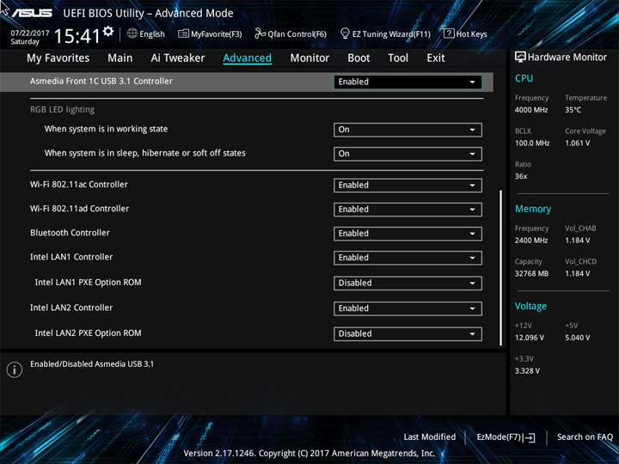This screenshot has width=619, height=464.
Task: Switch to My Favorites tab
Action: pos(58,58)
